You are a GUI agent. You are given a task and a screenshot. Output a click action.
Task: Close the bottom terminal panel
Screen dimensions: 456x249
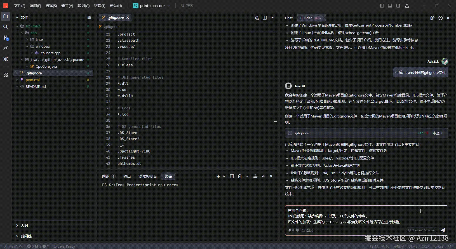coord(271,176)
